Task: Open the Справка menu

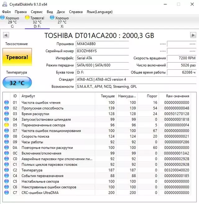Action: coord(76,12)
